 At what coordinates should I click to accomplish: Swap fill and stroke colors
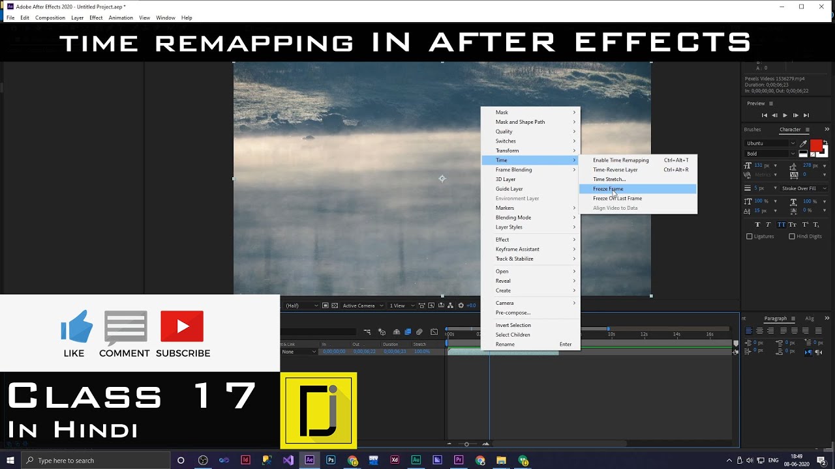click(826, 143)
